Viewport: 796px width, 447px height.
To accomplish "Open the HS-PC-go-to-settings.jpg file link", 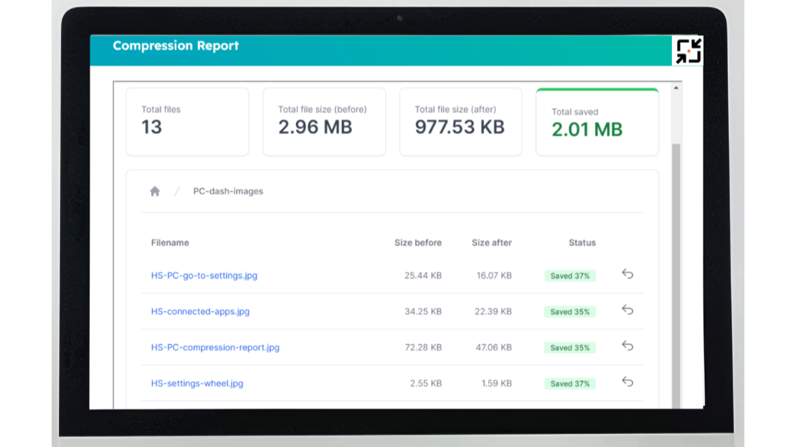I will [204, 276].
